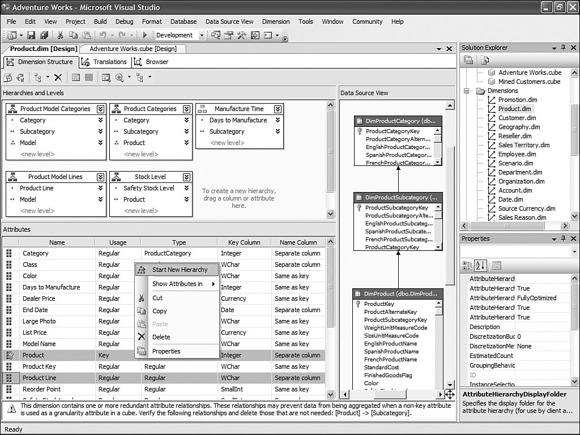Open the Properties Window toolbar icon

(x=229, y=35)
